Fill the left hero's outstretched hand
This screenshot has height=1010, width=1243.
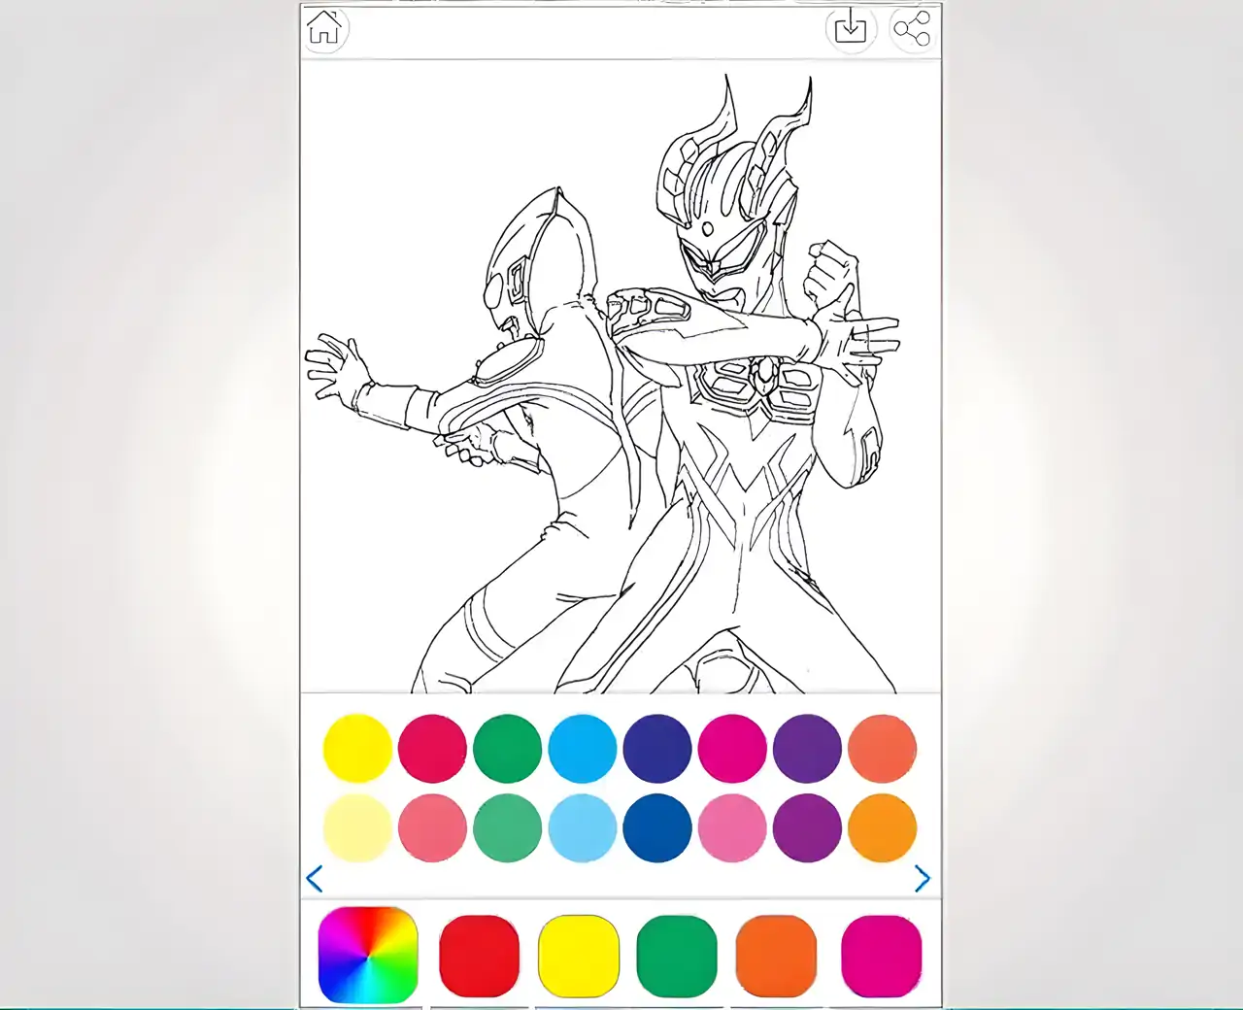(x=335, y=367)
